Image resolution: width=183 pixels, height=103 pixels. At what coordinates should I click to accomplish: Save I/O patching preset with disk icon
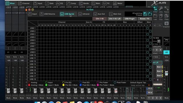coord(145,14)
